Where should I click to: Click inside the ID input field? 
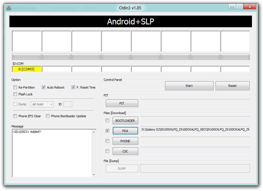click(68, 104)
